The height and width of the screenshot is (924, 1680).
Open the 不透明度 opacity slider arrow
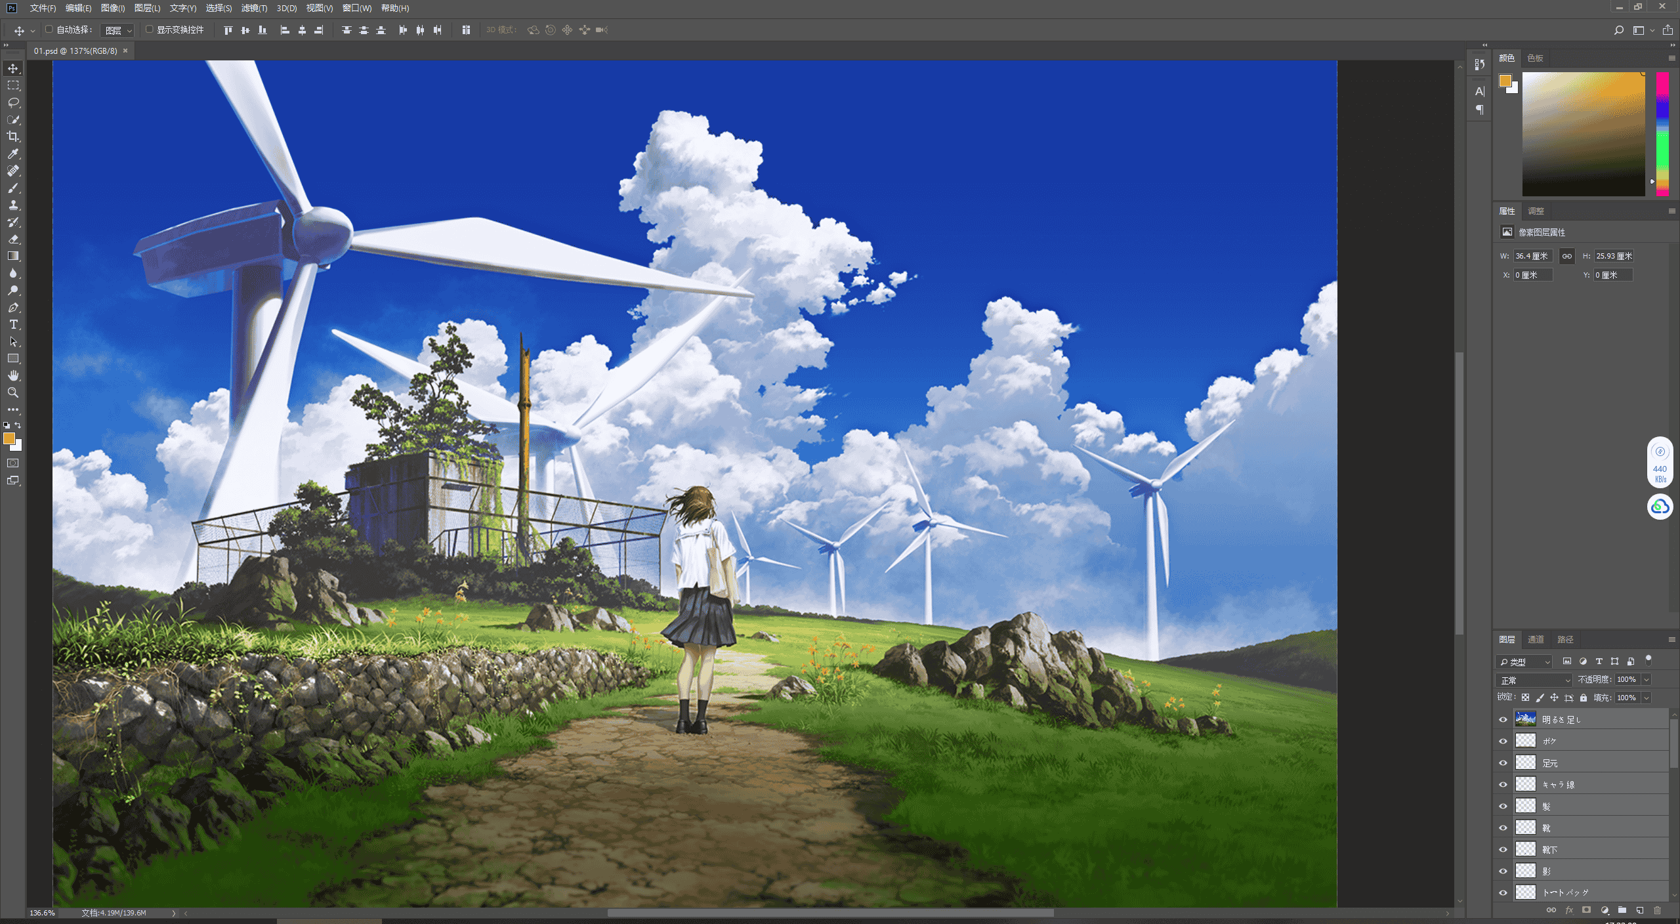click(x=1646, y=680)
